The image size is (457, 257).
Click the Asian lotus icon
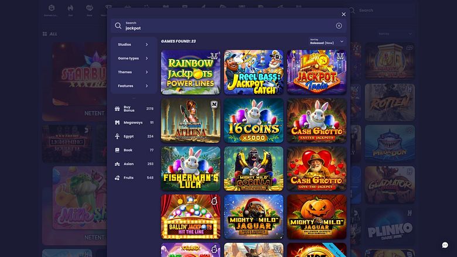point(117,164)
